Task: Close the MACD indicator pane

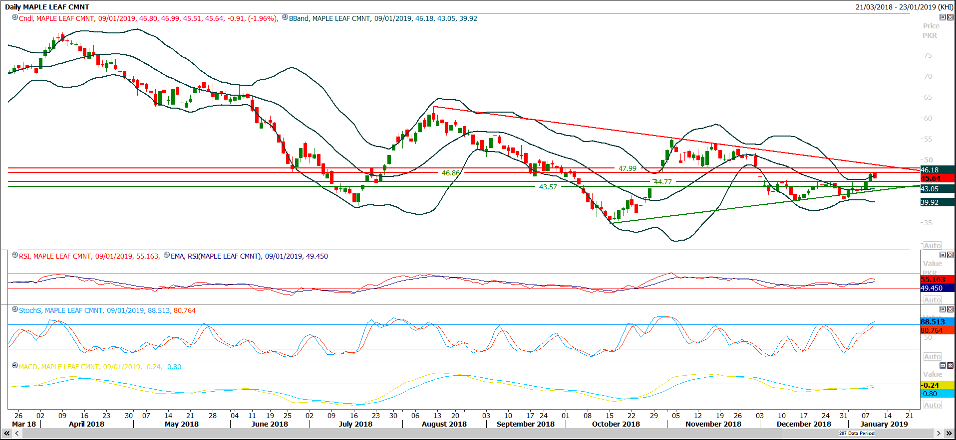Action: coord(950,366)
